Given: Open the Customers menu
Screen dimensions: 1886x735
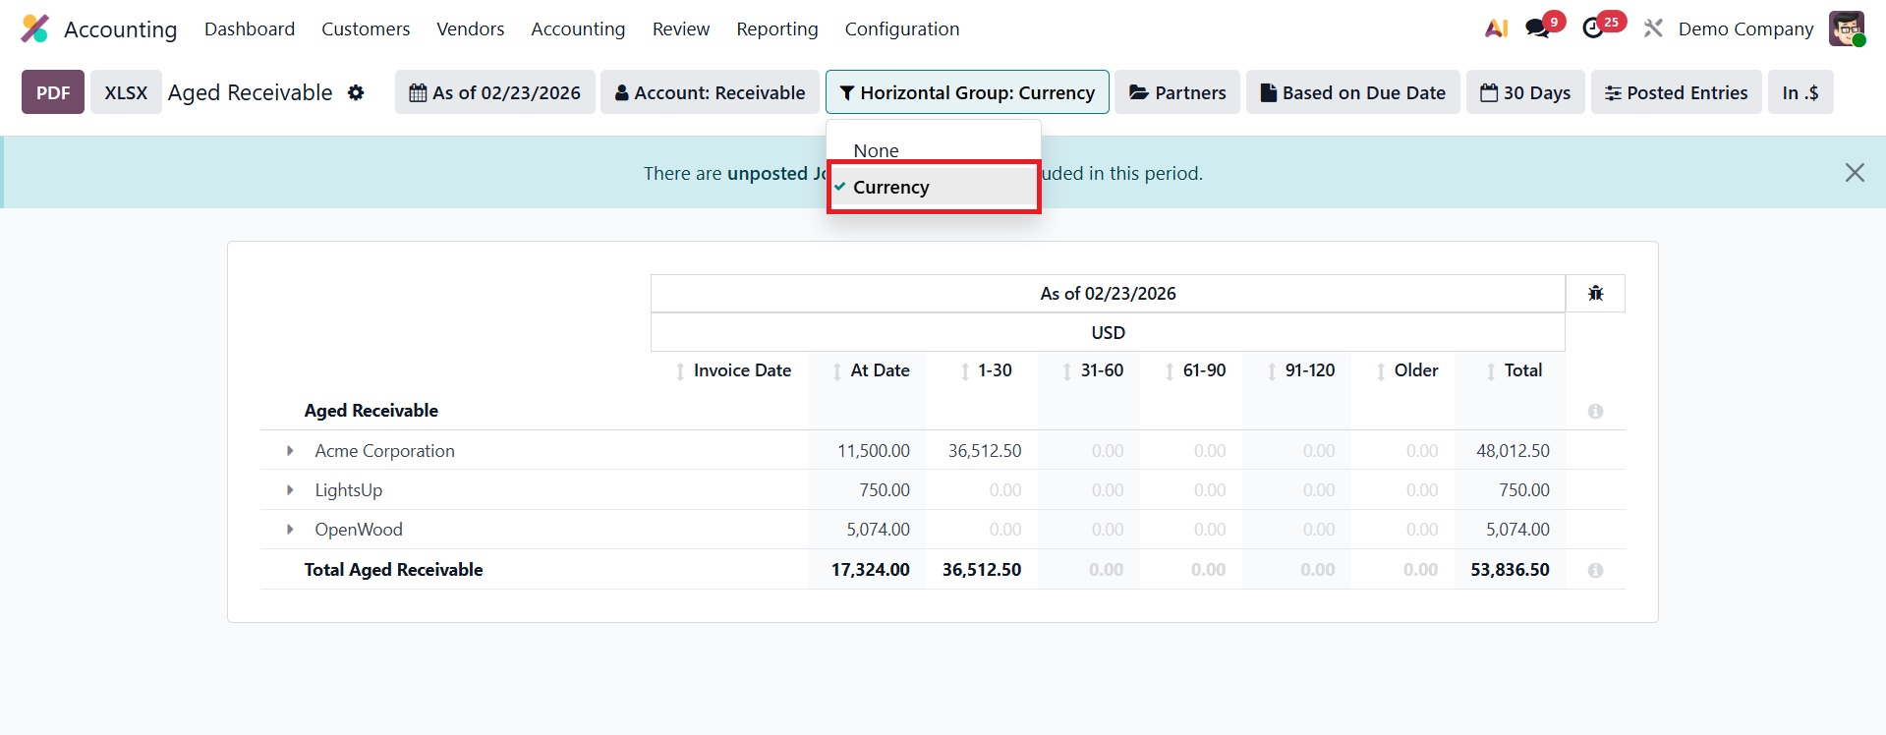Looking at the screenshot, I should click(366, 28).
